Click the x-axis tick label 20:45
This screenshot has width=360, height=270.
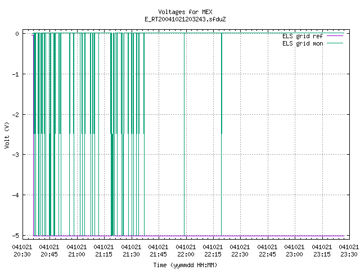[49, 254]
